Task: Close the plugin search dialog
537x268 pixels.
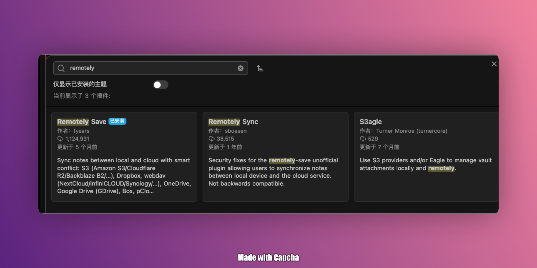Action: point(494,64)
